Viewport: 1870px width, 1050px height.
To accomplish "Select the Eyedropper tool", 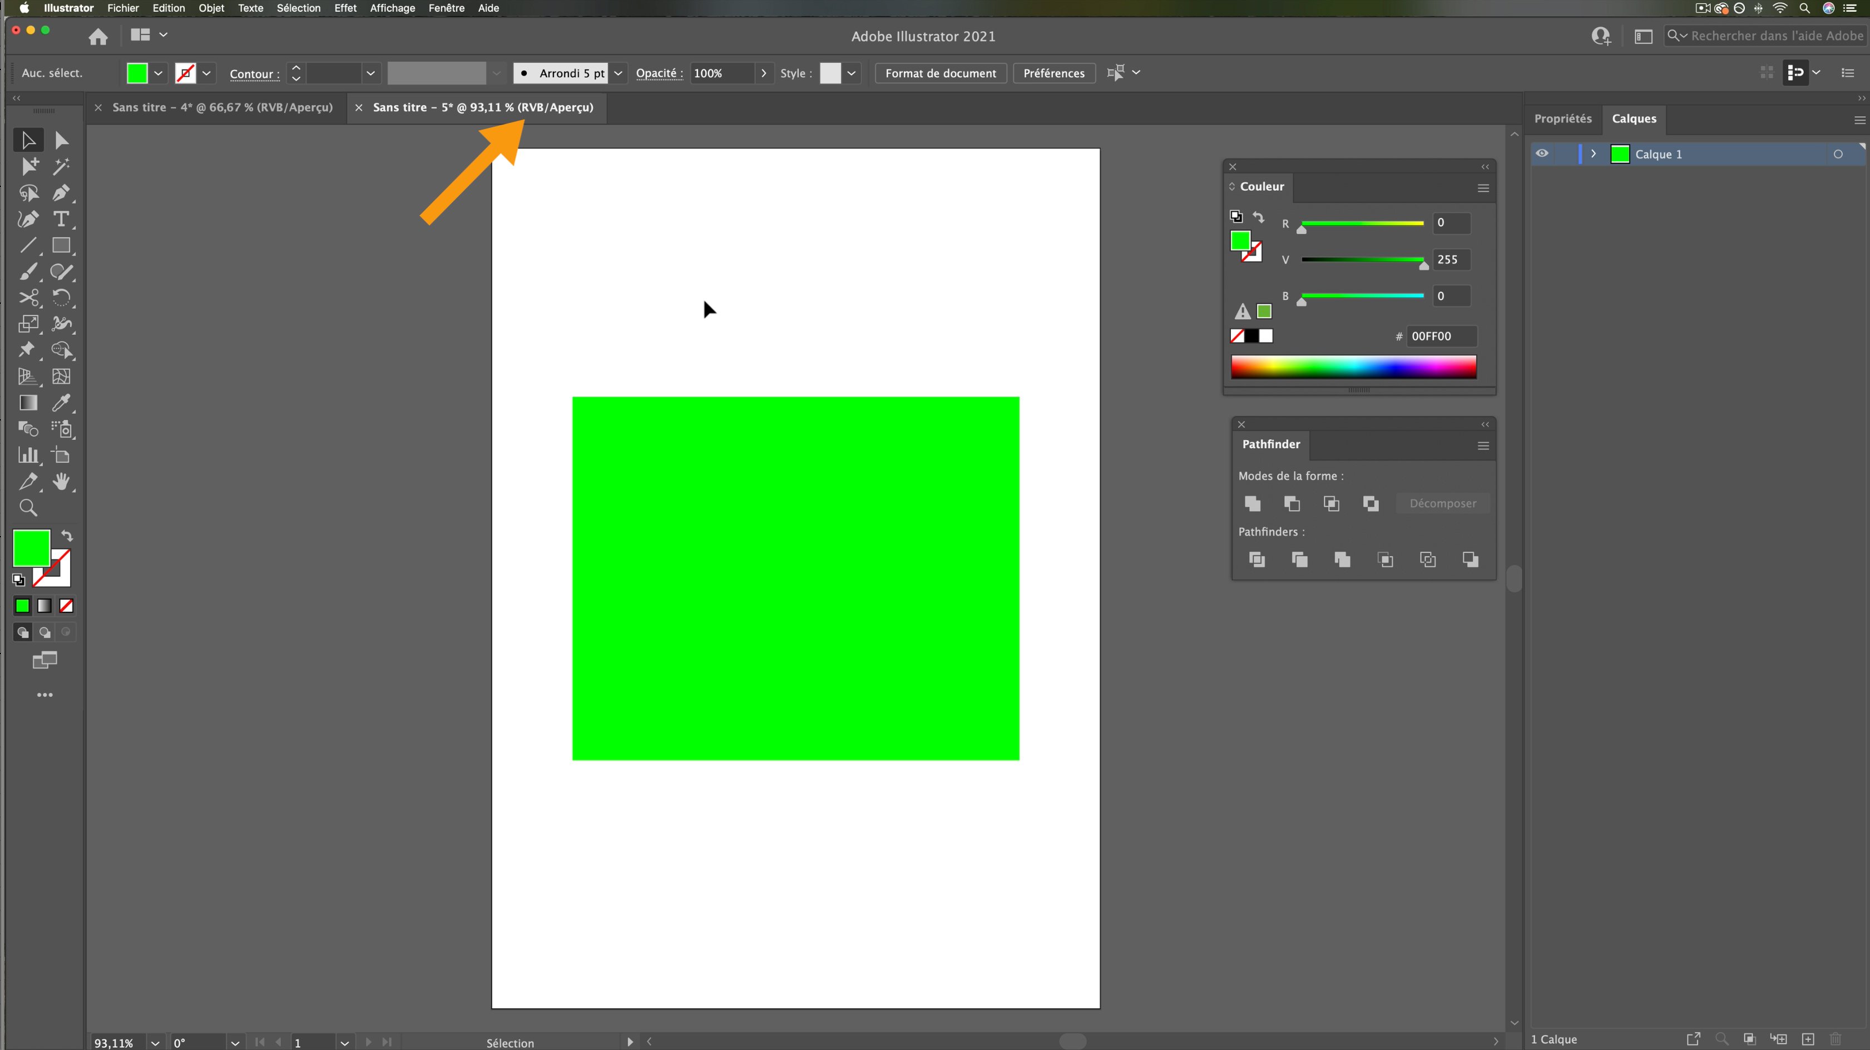I will 61,403.
